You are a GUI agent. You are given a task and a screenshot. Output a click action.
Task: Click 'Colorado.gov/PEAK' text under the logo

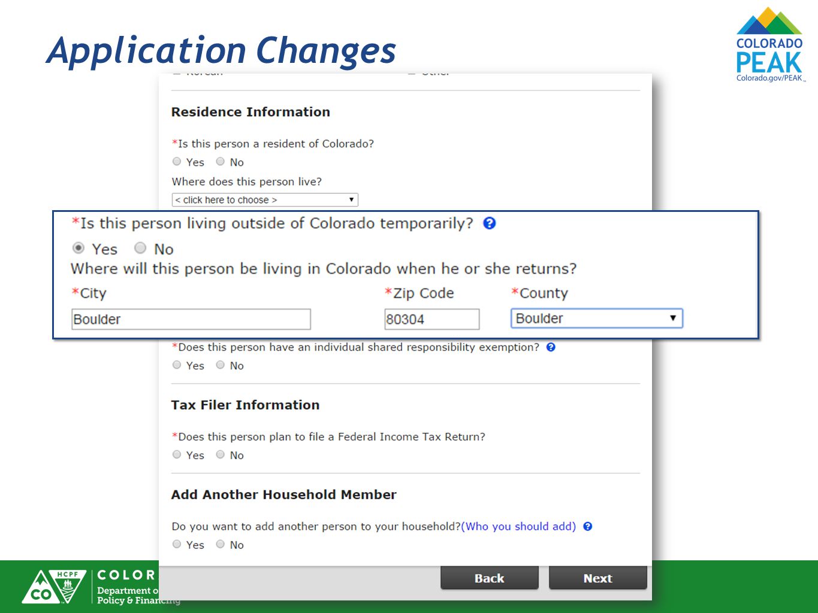click(769, 78)
